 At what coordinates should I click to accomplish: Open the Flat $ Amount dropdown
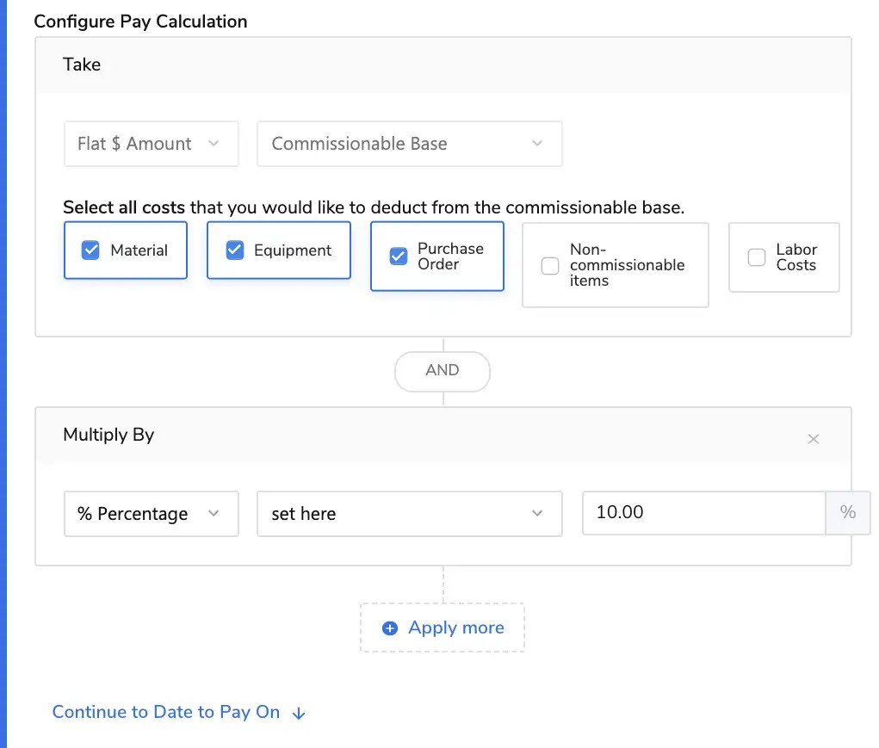point(151,144)
